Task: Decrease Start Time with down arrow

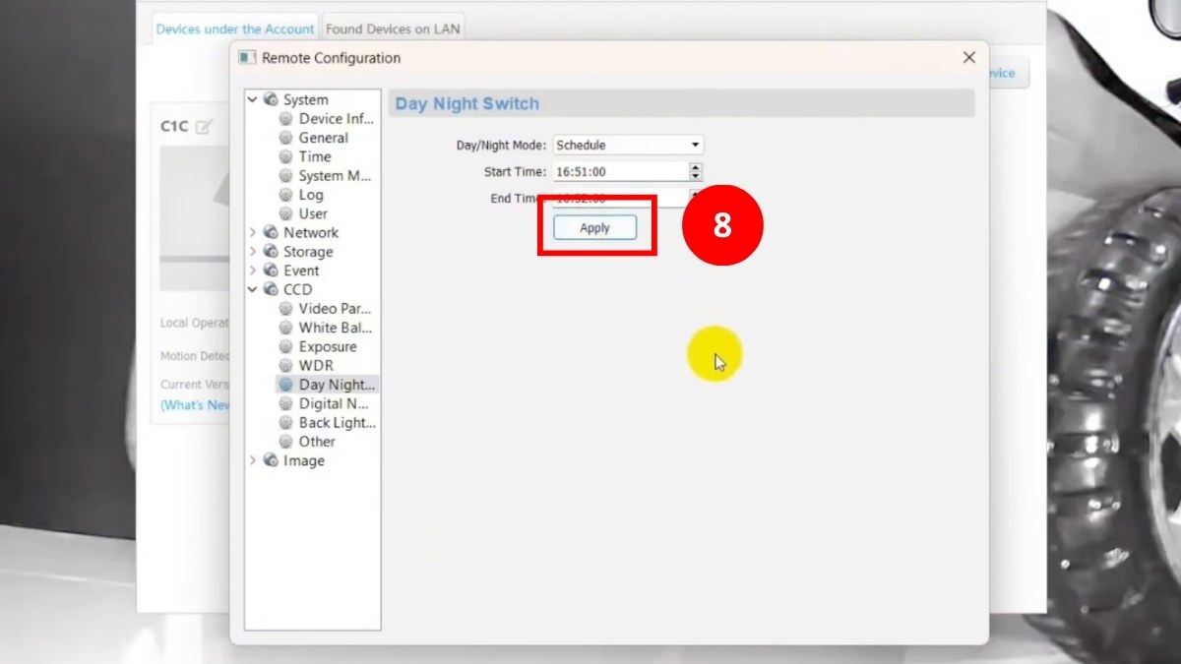Action: [x=696, y=176]
